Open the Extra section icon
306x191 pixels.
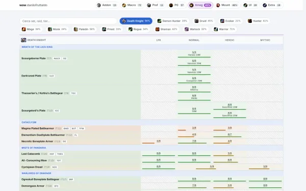(x=265, y=5)
